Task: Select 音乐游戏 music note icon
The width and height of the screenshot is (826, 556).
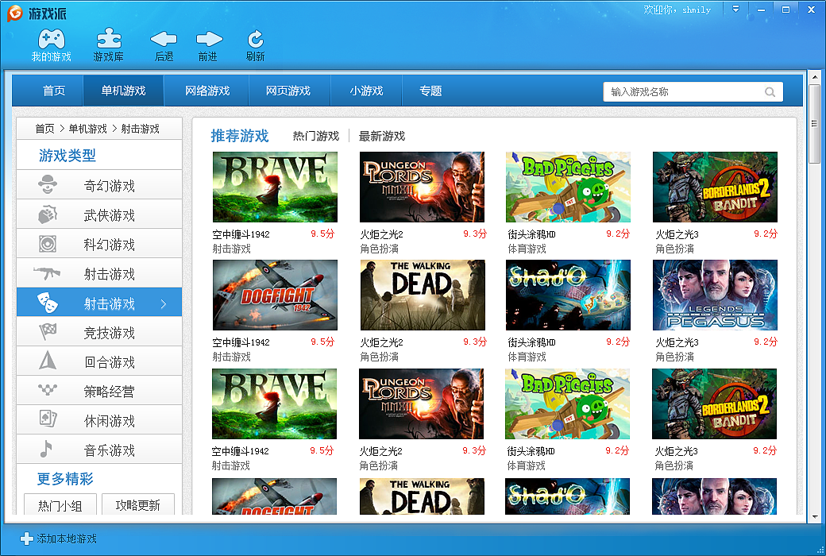Action: pyautogui.click(x=46, y=449)
